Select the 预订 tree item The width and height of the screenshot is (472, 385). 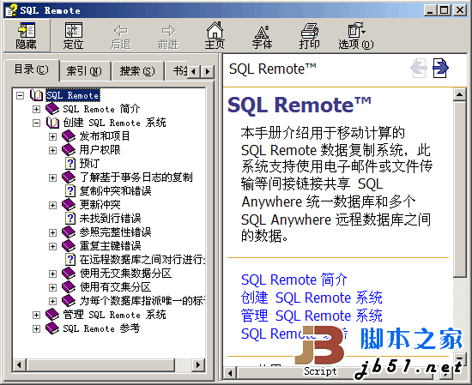coord(89,164)
